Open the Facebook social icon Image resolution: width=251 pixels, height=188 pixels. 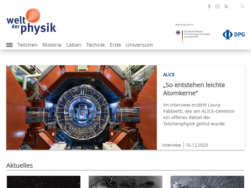pos(209,6)
